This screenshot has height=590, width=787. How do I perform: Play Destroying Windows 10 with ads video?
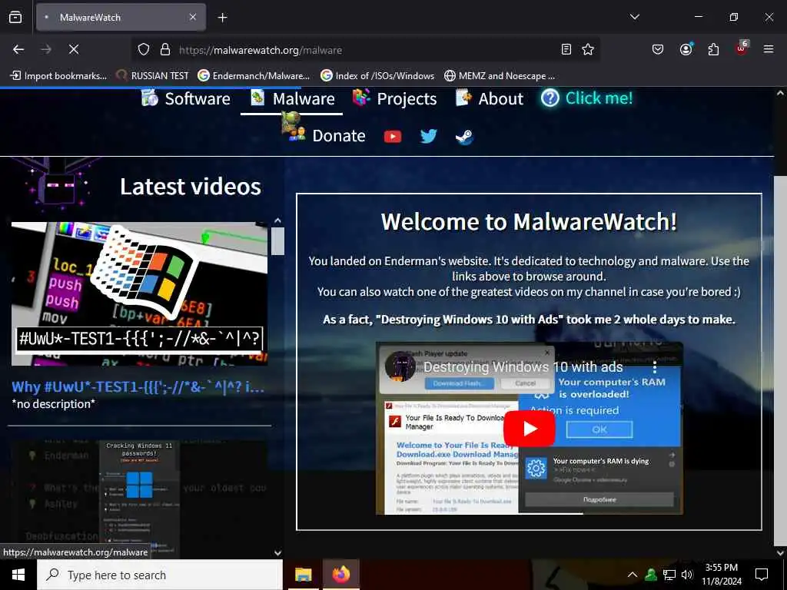(529, 429)
